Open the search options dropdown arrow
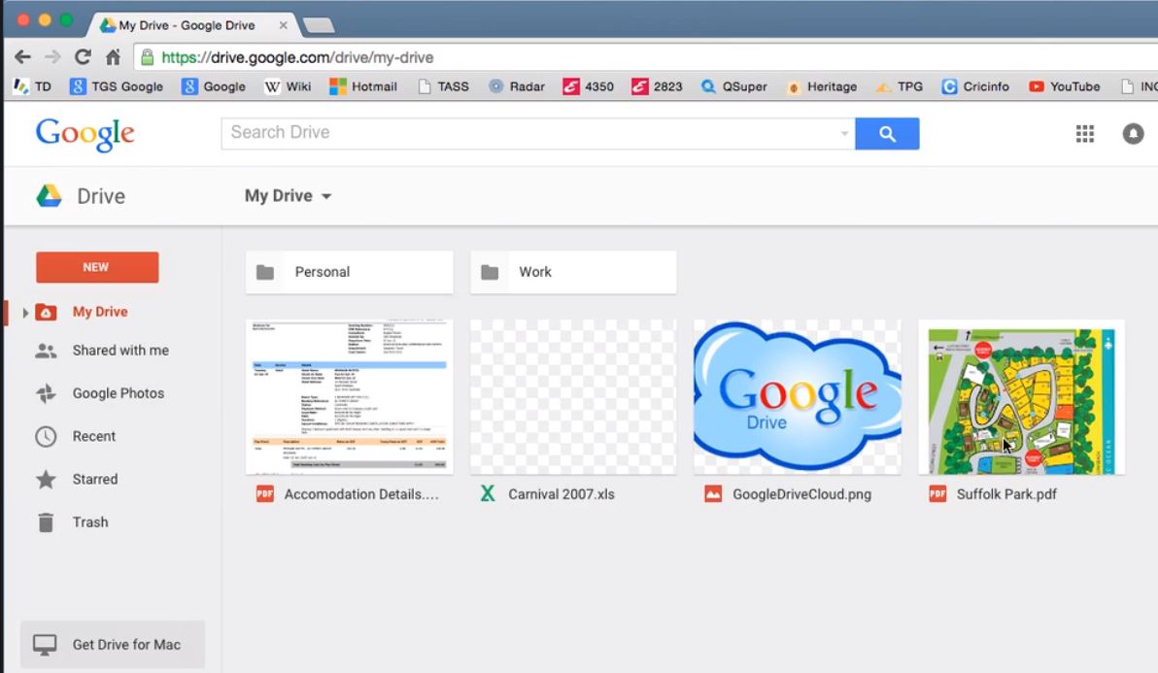Image resolution: width=1158 pixels, height=673 pixels. 843,134
